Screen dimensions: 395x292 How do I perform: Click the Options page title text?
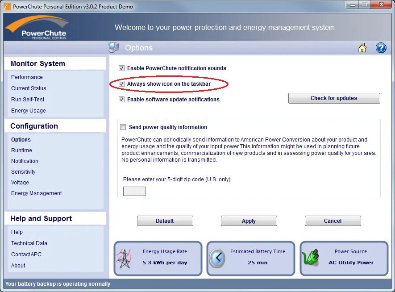pyautogui.click(x=139, y=48)
